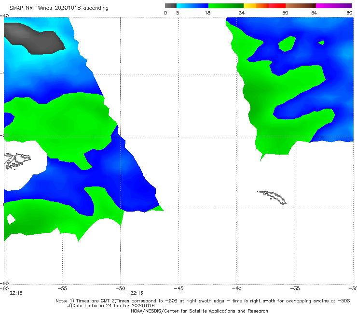This screenshot has height=314, width=357.
Task: Pick the magenta-purple 64-80 color bar segment
Action: click(x=334, y=6)
